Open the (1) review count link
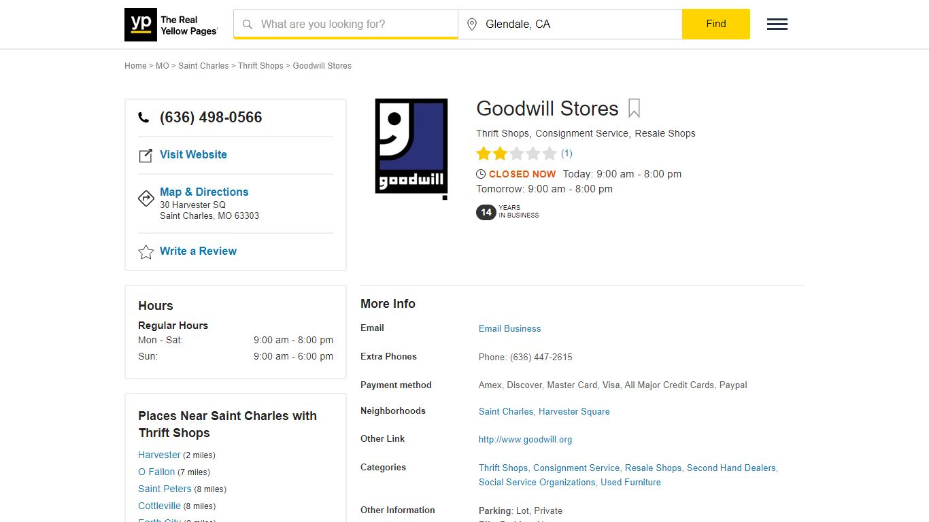The height and width of the screenshot is (522, 929). [x=567, y=154]
